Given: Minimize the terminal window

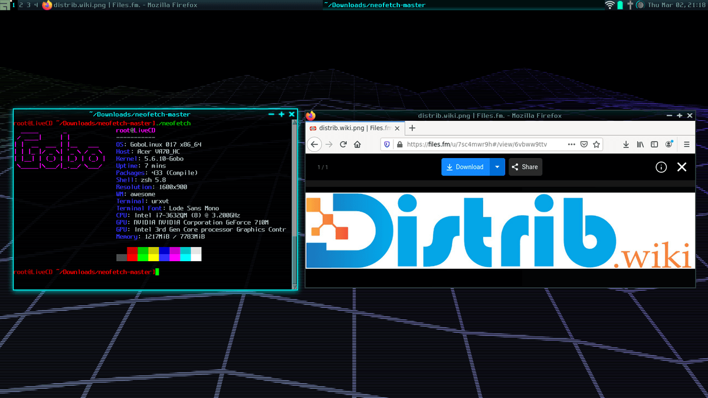Looking at the screenshot, I should coord(271,114).
